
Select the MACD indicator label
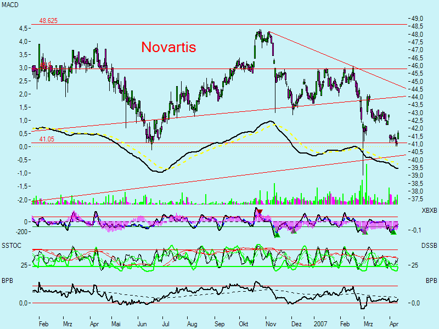pyautogui.click(x=10, y=4)
